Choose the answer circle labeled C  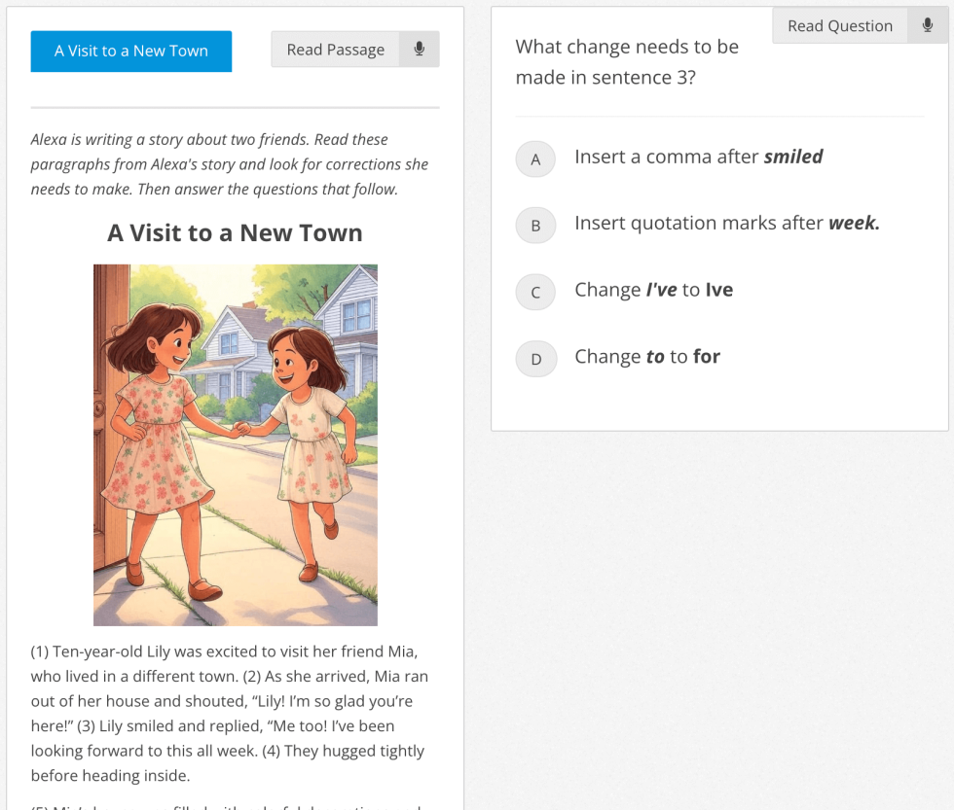tap(535, 292)
